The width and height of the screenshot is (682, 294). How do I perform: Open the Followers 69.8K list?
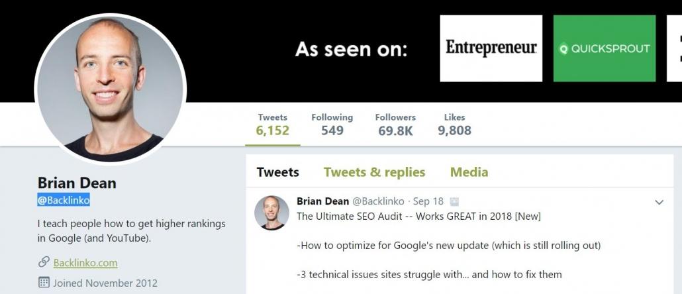[x=395, y=124]
